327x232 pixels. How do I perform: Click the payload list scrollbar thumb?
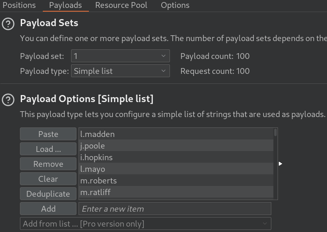point(275,132)
